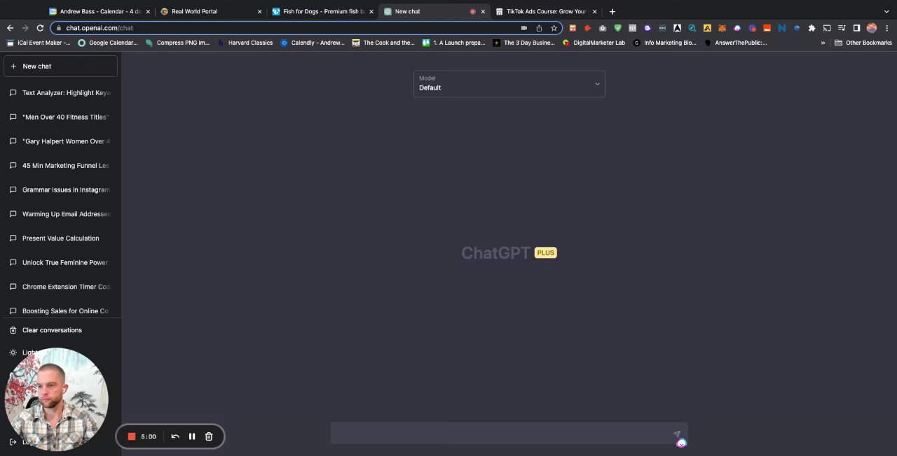The height and width of the screenshot is (456, 897).
Task: Open Chrome profile avatar menu
Action: click(872, 28)
